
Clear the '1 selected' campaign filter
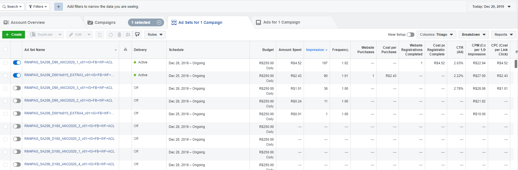pos(159,22)
